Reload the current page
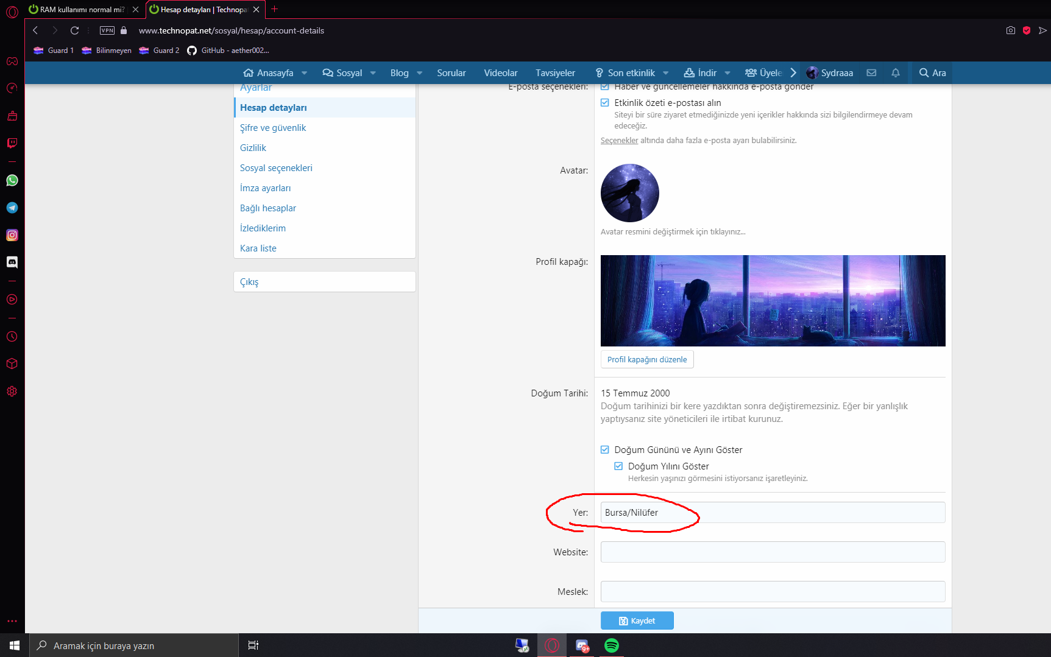The width and height of the screenshot is (1051, 657). 74,30
